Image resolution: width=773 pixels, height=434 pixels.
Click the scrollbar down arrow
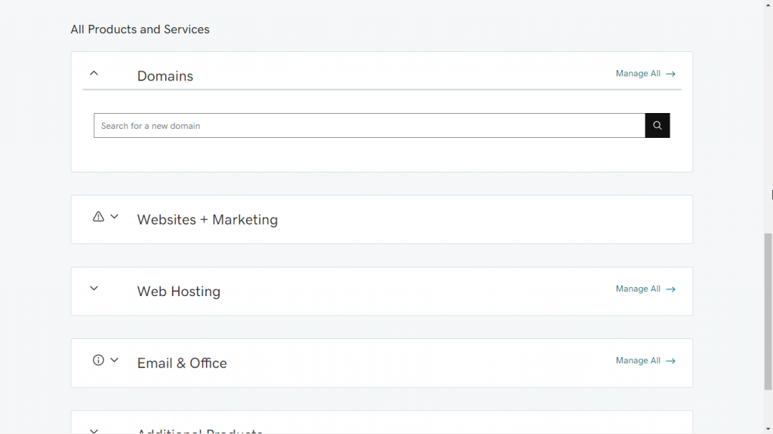(x=768, y=428)
